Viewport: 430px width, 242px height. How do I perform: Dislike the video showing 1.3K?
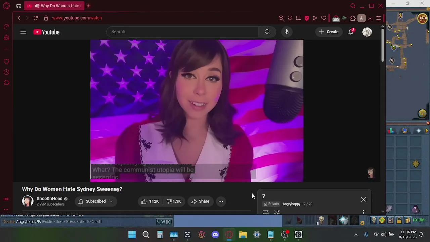[174, 201]
